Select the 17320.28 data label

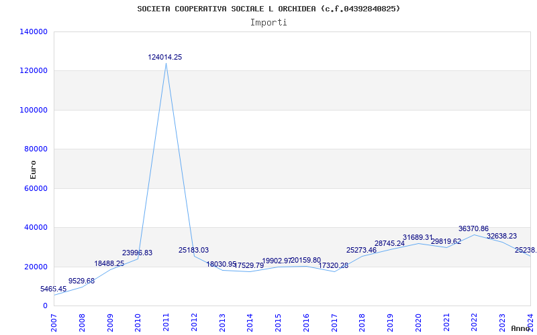pos(333,265)
